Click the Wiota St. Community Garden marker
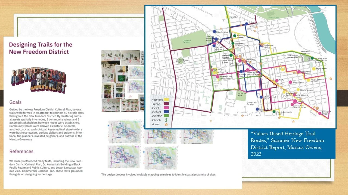Image resolution: width=348 pixels, height=195 pixels. click(x=274, y=112)
